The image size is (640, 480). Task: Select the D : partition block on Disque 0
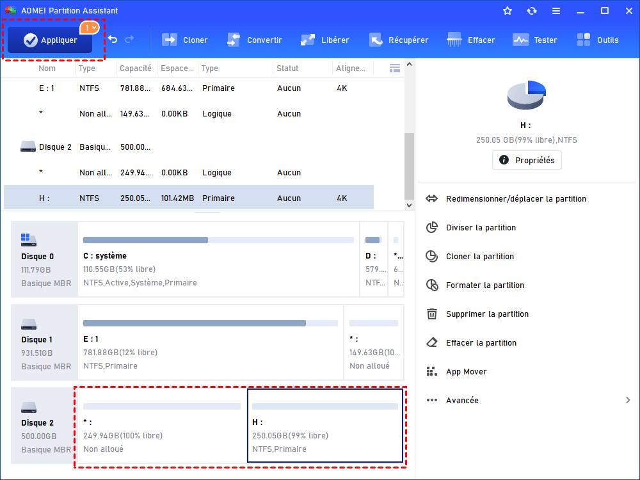pos(374,259)
